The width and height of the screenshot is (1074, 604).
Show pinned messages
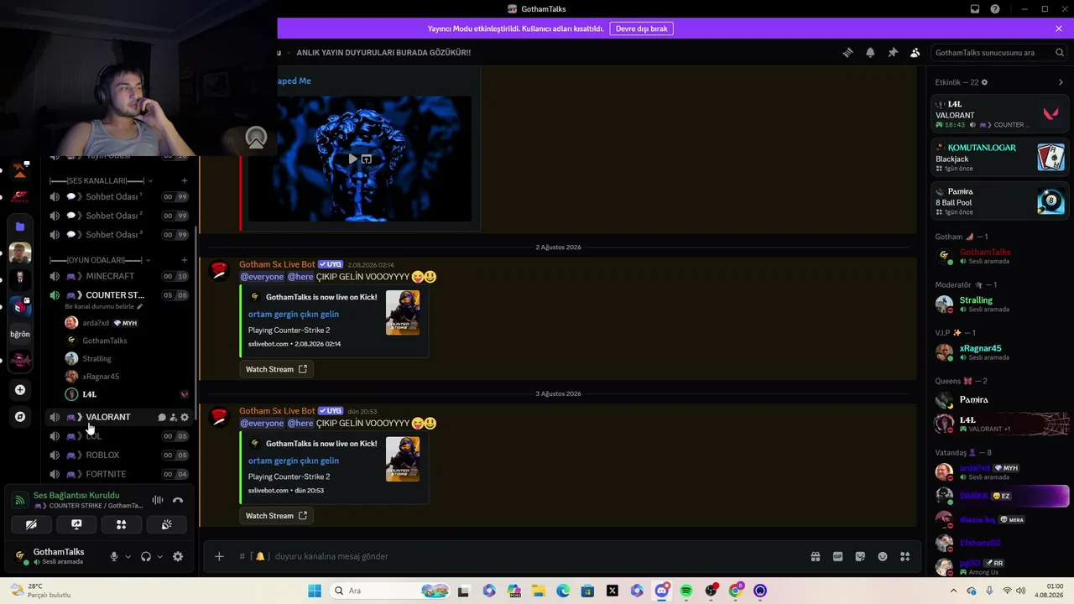click(893, 52)
